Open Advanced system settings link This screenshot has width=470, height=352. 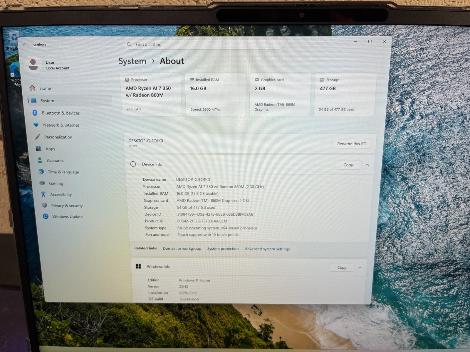coord(267,249)
